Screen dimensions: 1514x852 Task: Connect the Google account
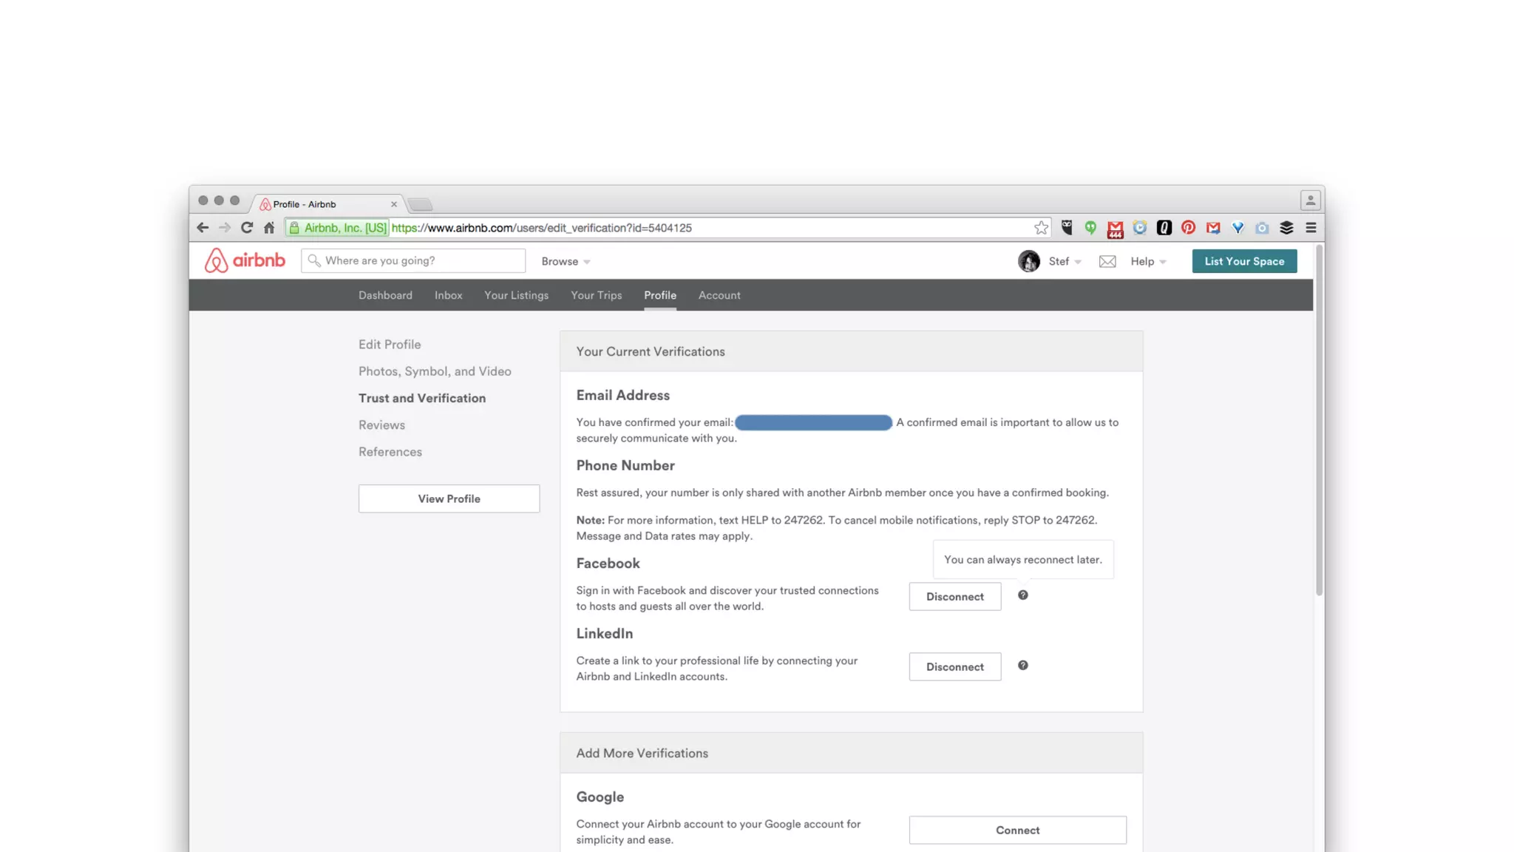pos(1017,830)
